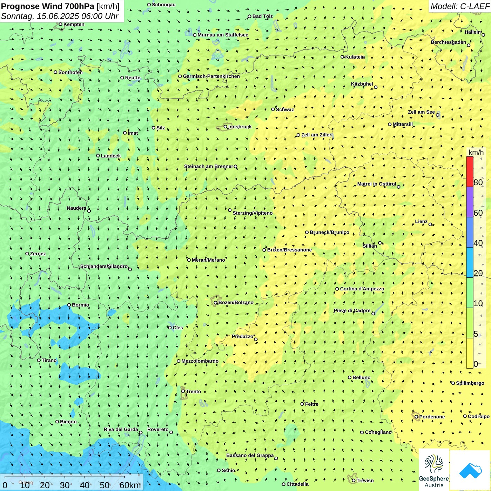Click the Pordenone city marker

coord(416,417)
